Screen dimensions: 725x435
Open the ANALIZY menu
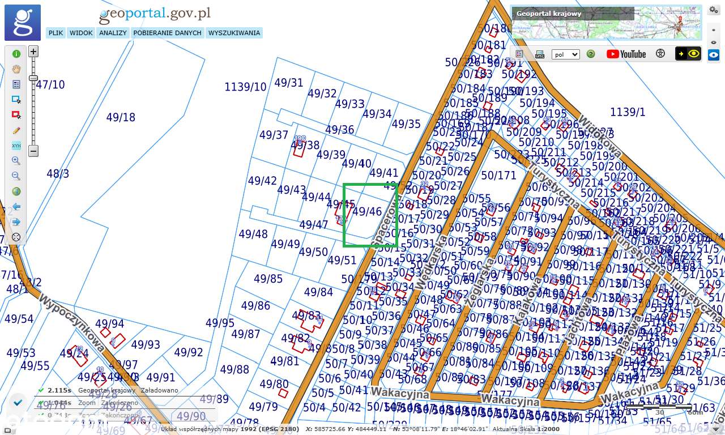click(x=113, y=33)
